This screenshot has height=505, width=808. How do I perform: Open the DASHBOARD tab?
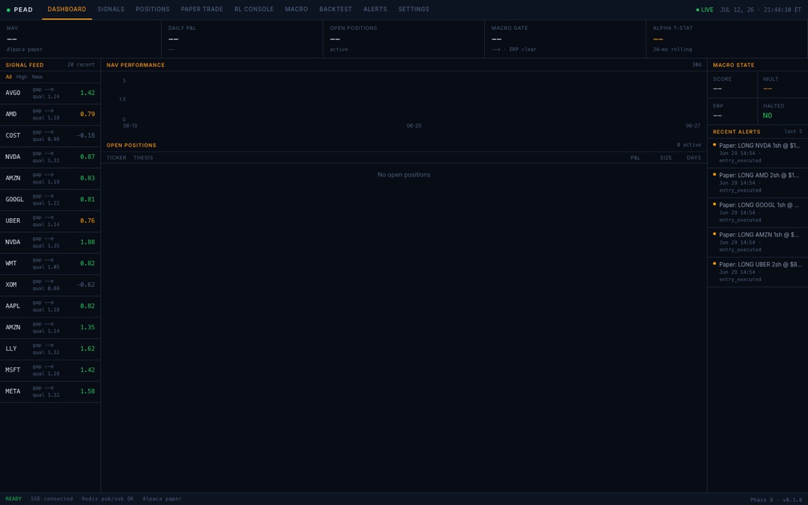pos(66,10)
